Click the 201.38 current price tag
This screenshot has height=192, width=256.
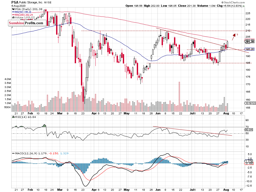click(x=250, y=42)
